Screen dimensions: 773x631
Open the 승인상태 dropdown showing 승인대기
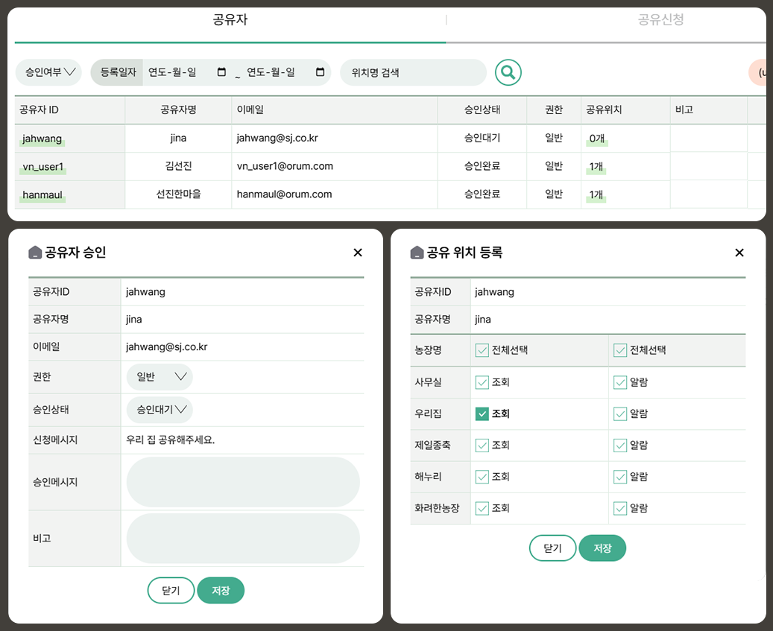160,410
